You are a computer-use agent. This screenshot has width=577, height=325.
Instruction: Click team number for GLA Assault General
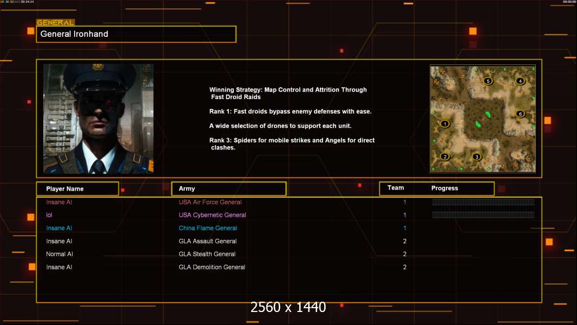tap(405, 241)
